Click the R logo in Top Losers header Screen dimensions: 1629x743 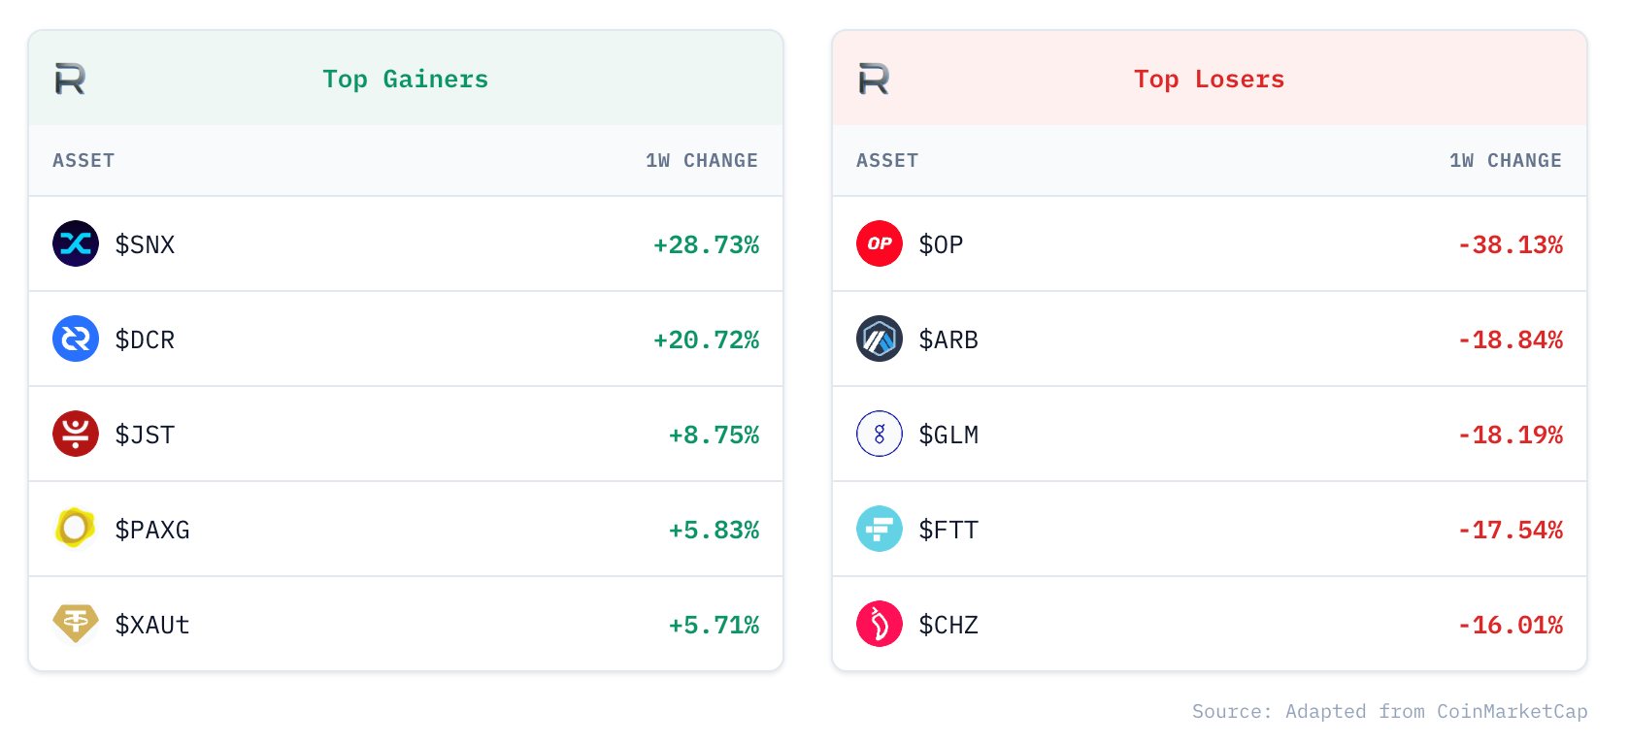[874, 79]
